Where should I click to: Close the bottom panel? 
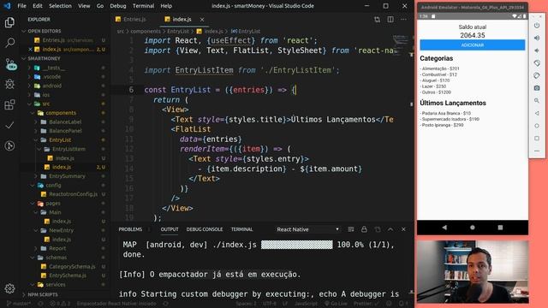[403, 229]
